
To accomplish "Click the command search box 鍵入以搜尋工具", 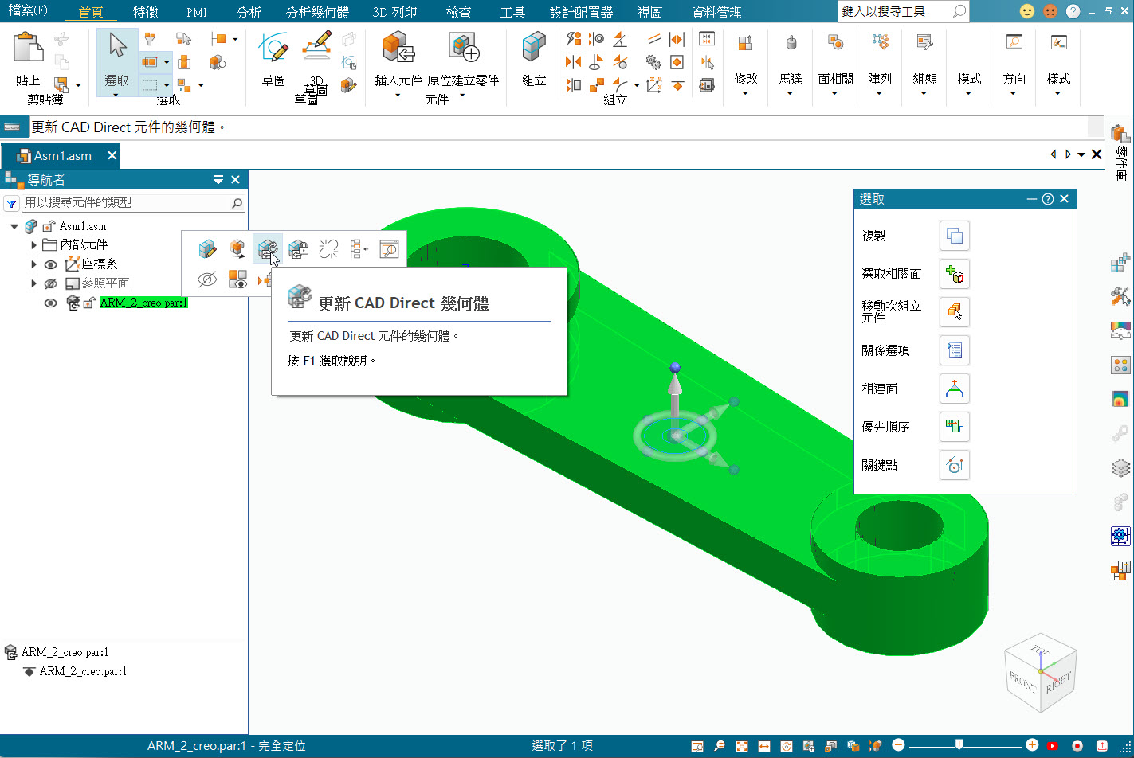I will point(904,11).
